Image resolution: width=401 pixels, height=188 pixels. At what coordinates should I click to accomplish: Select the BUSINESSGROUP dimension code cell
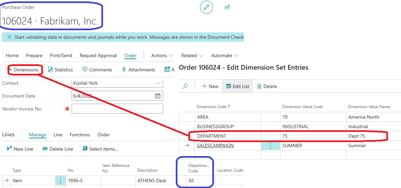[228, 126]
